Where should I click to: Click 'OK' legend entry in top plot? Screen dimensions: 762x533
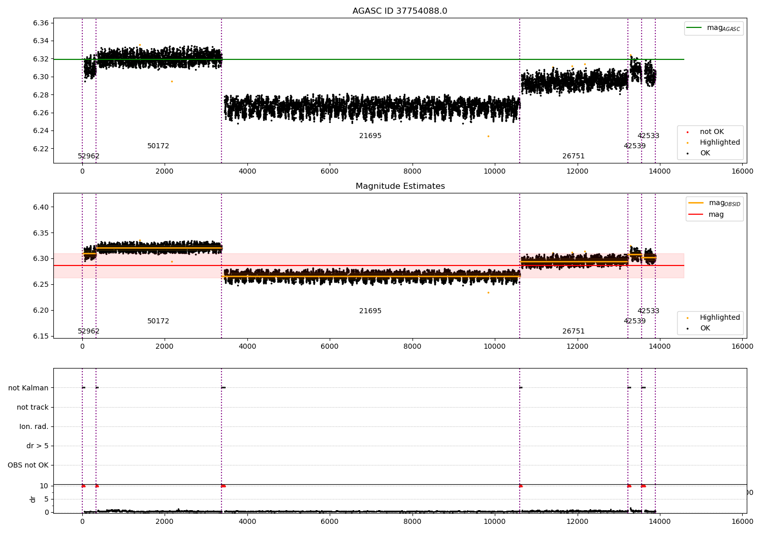[x=705, y=153]
